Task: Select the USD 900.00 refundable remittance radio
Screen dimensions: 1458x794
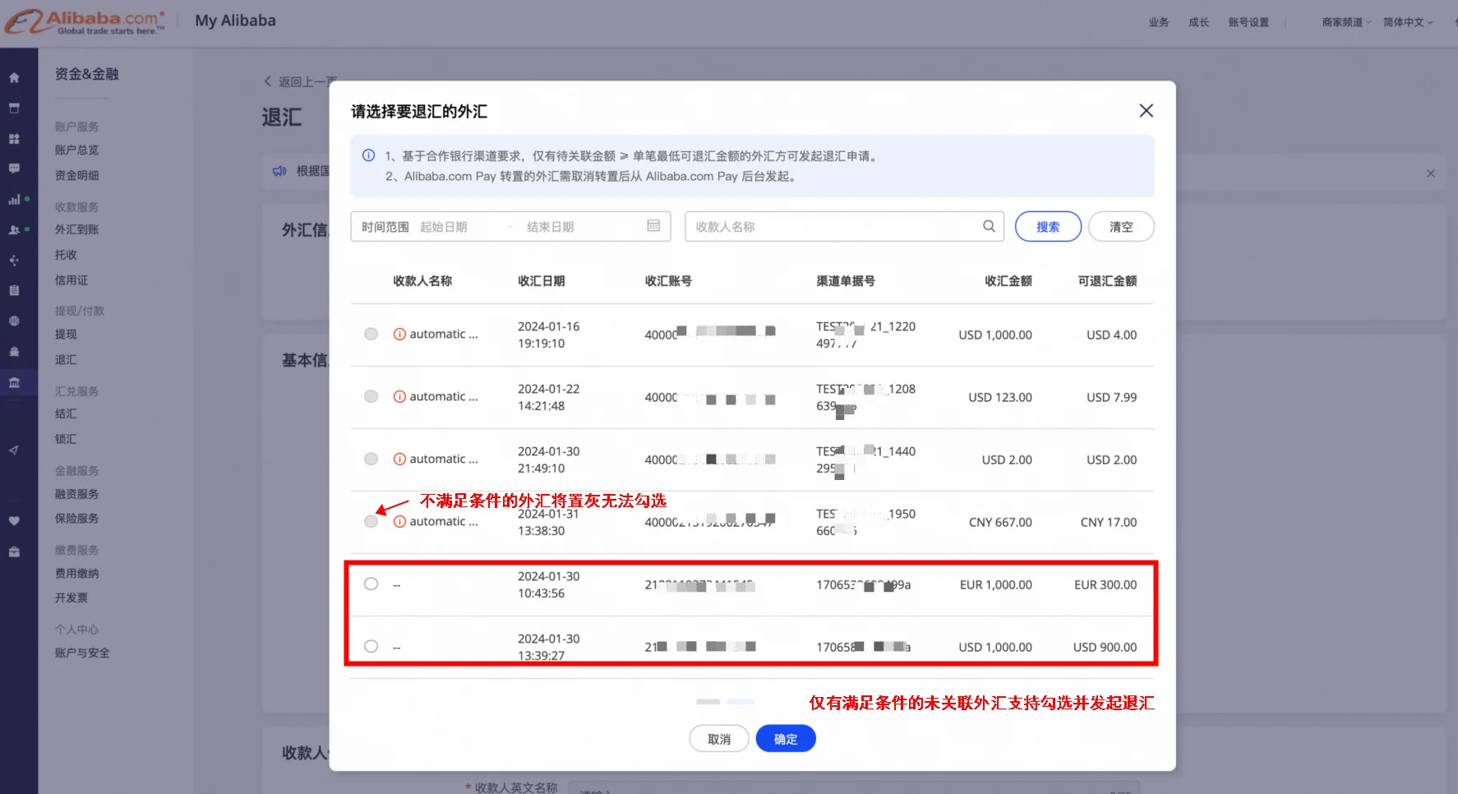Action: tap(371, 647)
